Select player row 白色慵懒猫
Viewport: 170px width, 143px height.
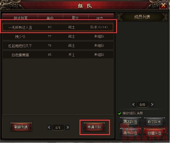(x=58, y=55)
